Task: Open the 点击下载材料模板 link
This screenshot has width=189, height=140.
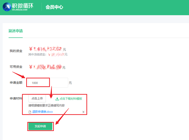Action: tap(71, 99)
